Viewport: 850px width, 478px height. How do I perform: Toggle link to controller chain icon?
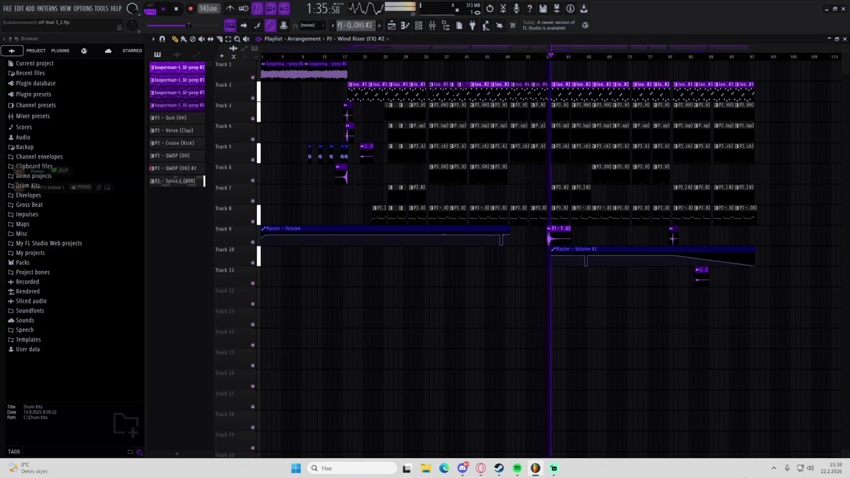270,25
